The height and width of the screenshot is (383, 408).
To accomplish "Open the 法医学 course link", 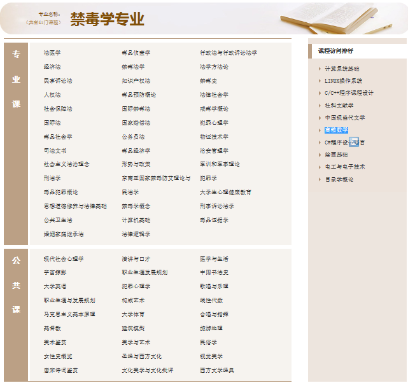I will coord(52,53).
